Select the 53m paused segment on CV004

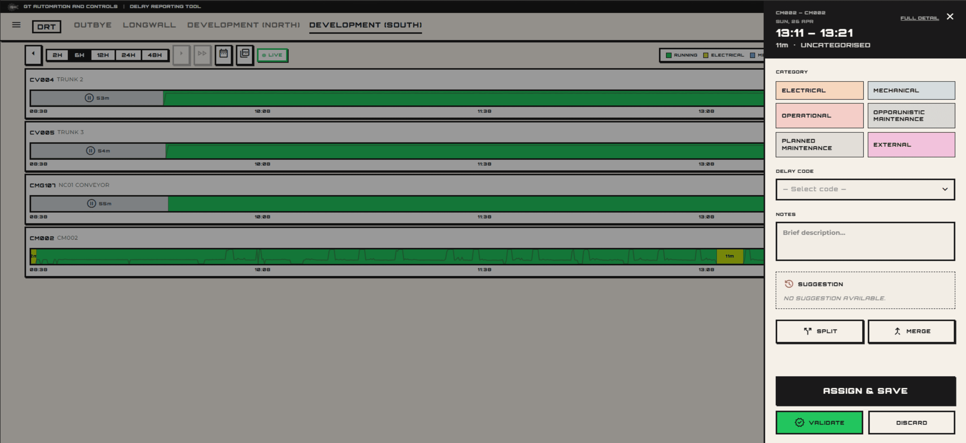click(97, 98)
